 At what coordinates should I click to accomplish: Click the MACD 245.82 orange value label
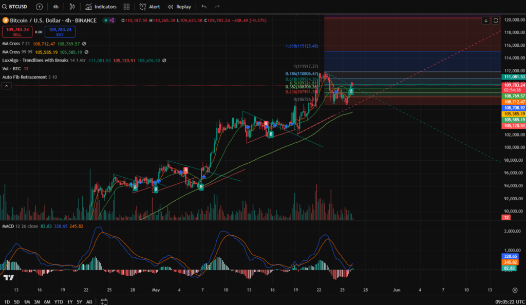click(510, 262)
